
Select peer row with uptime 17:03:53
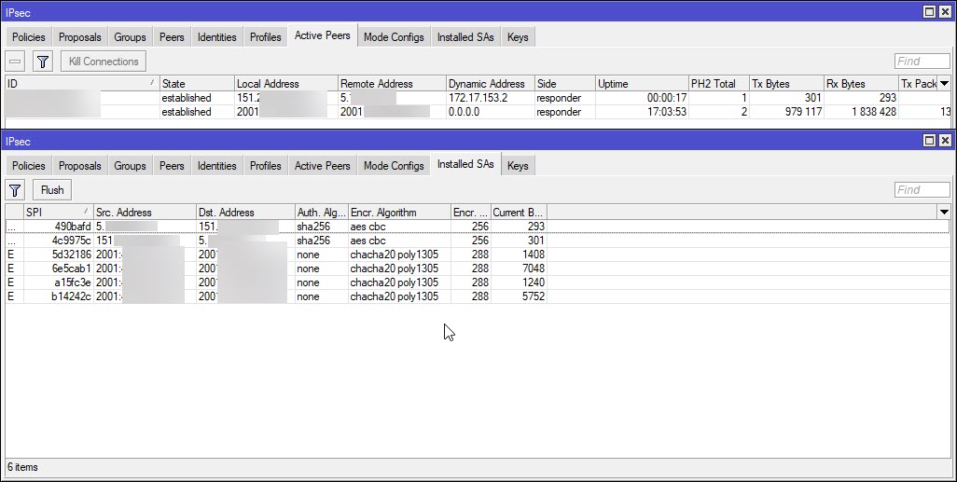[478, 112]
